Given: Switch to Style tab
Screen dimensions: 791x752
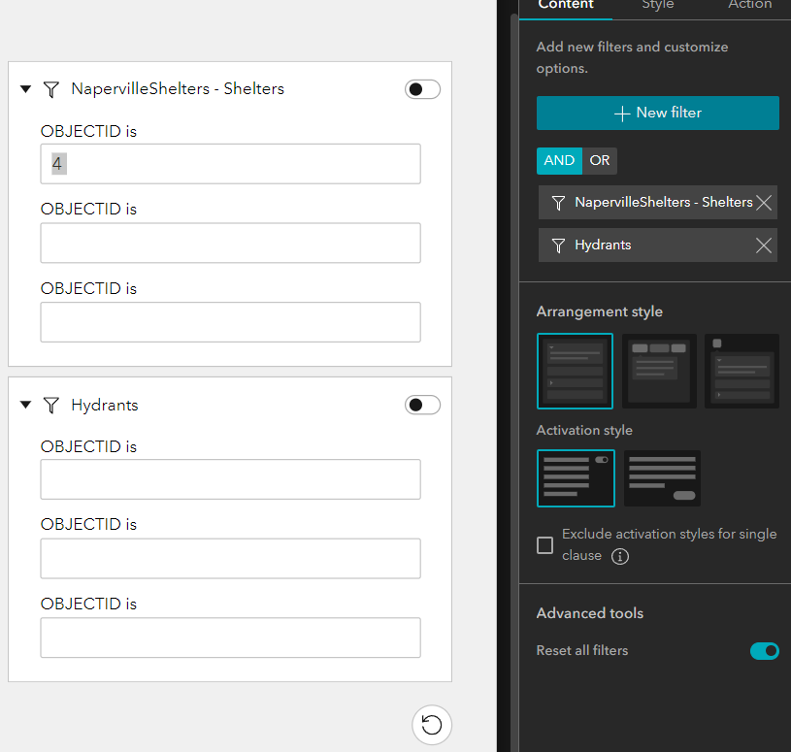Looking at the screenshot, I should click(x=657, y=5).
